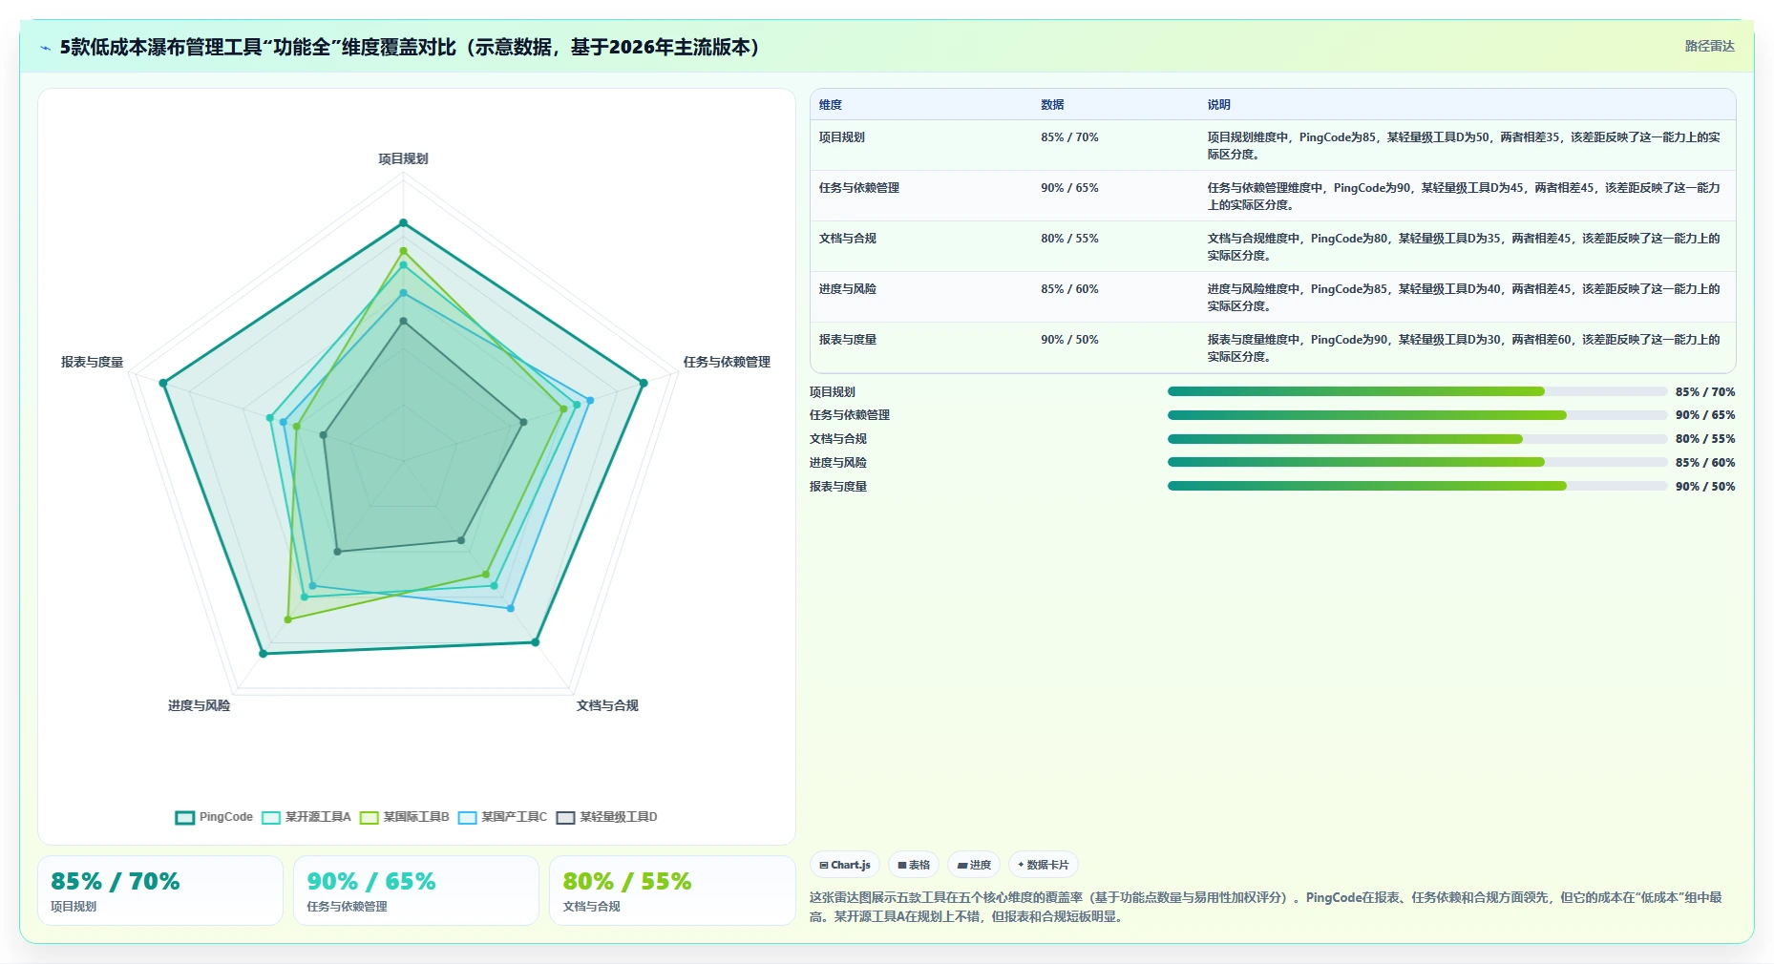The width and height of the screenshot is (1774, 964).
Task: Click table cell 90% / 50%
Action: pyautogui.click(x=1069, y=340)
